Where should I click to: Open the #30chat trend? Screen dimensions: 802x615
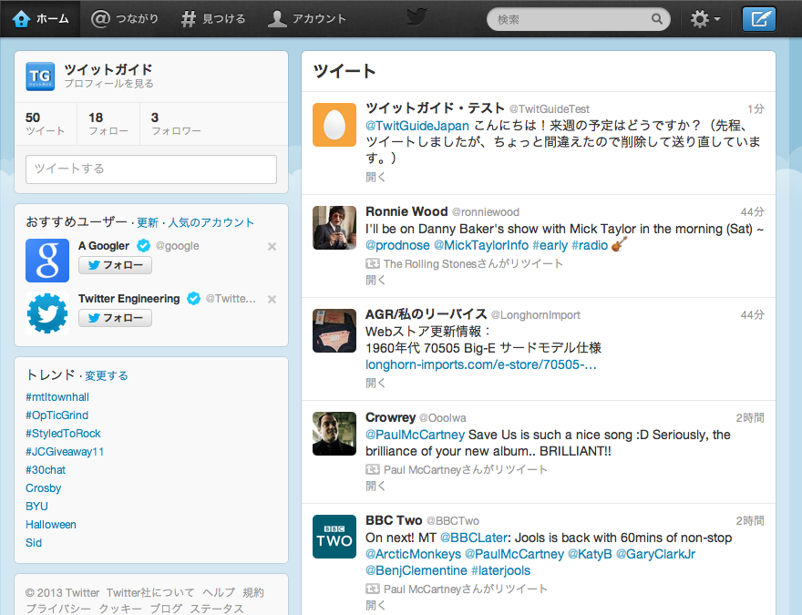[46, 470]
